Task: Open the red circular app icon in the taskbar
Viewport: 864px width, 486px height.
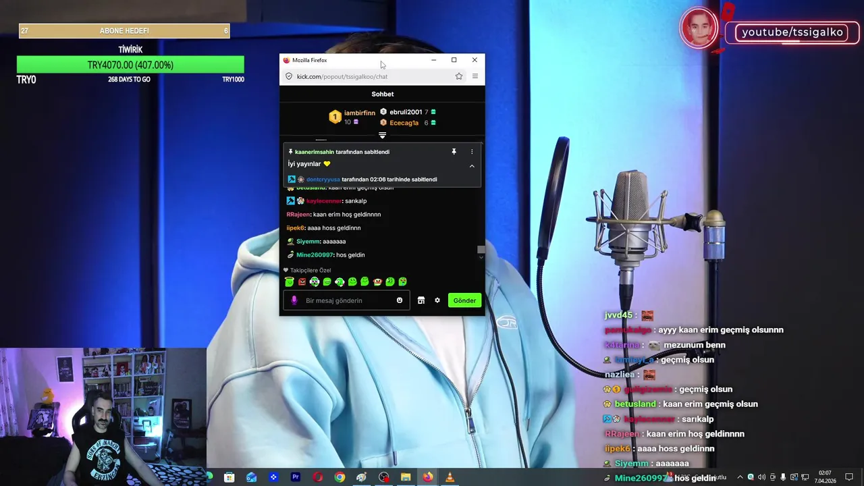Action: point(317,477)
